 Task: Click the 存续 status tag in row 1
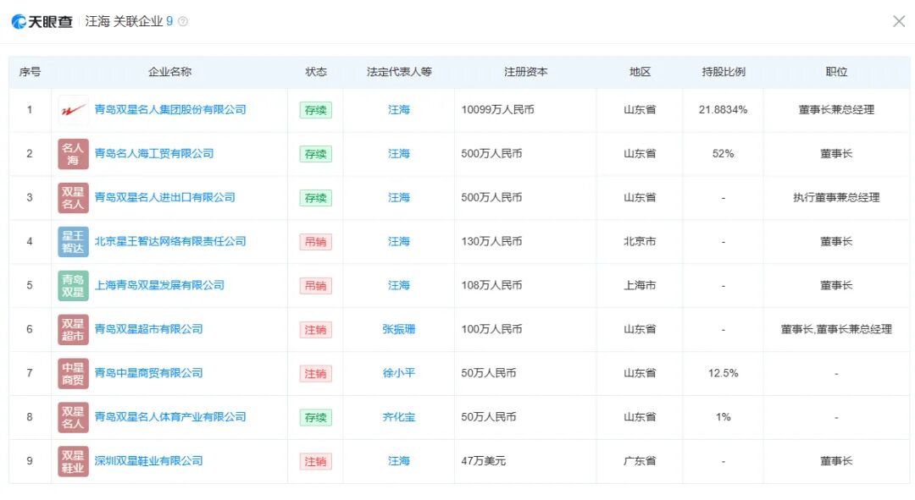click(316, 110)
